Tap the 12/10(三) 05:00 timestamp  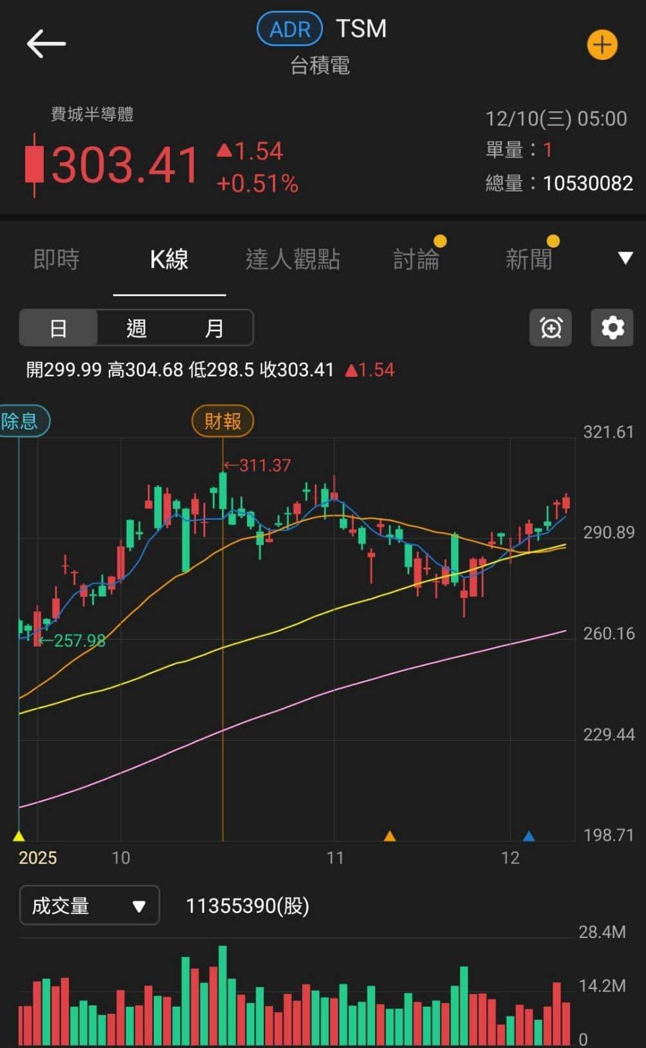(556, 118)
